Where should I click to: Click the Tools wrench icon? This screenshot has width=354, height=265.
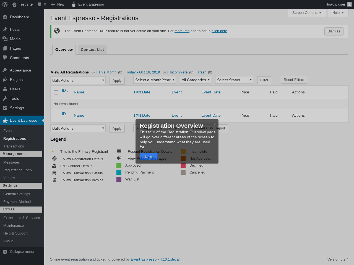click(5, 98)
